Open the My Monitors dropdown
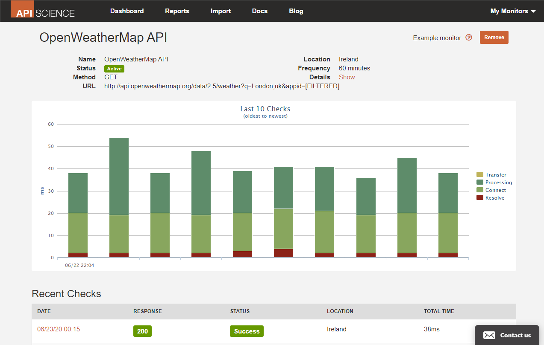This screenshot has height=345, width=544. 513,11
